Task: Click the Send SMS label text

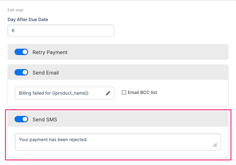Action: (x=45, y=119)
